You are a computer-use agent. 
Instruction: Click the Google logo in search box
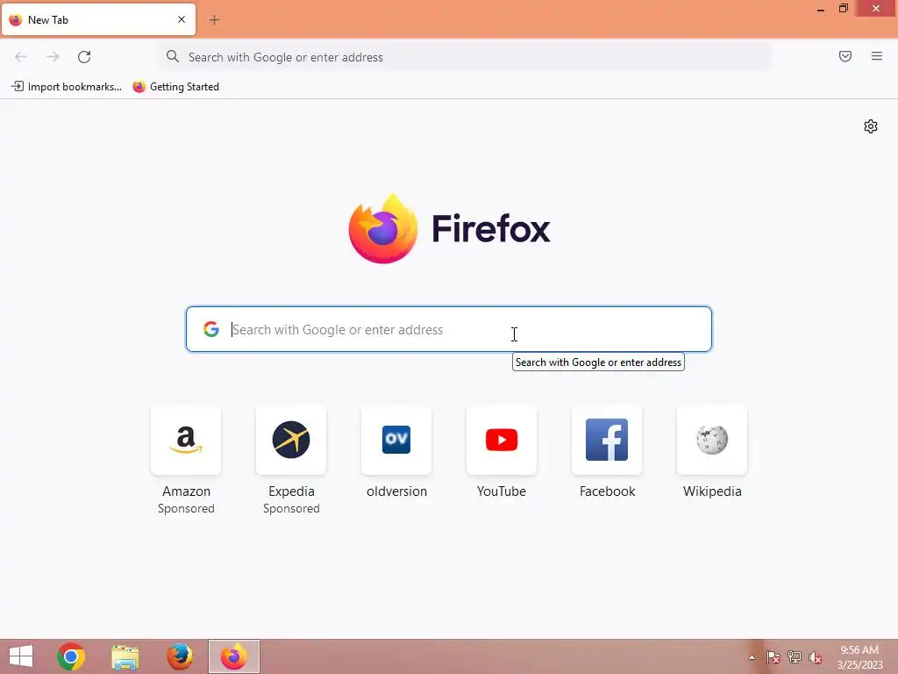tap(211, 329)
